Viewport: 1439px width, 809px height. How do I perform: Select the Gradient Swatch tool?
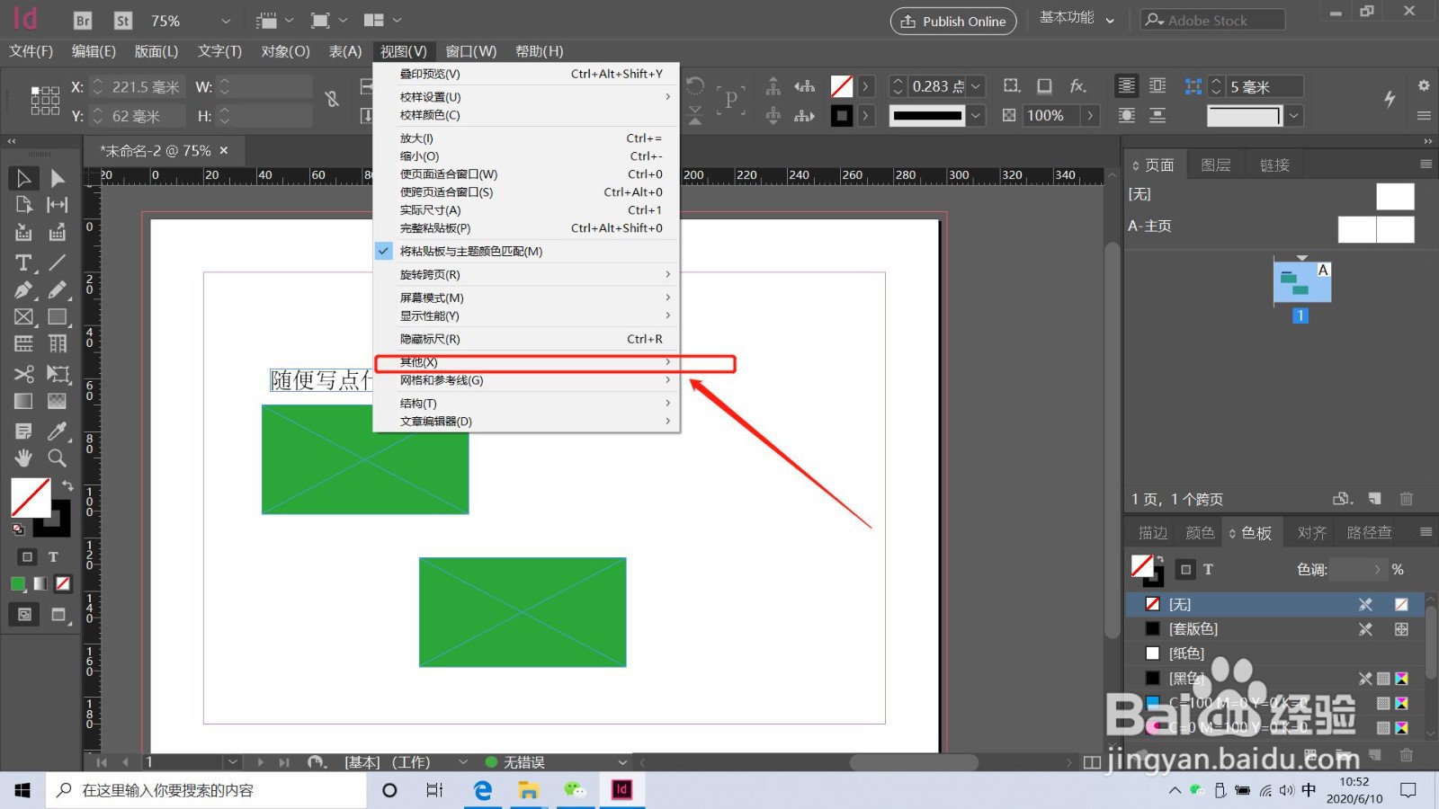23,401
